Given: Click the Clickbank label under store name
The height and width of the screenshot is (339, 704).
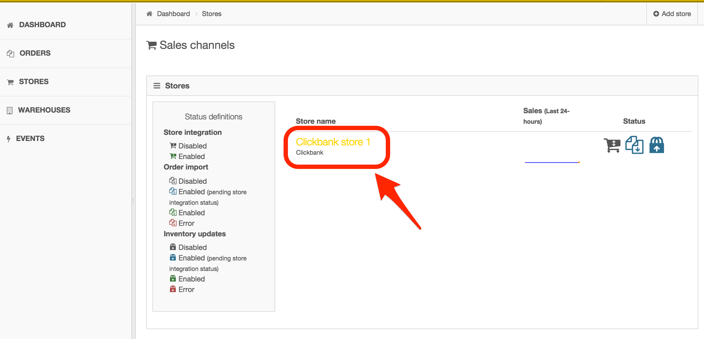Looking at the screenshot, I should point(310,152).
